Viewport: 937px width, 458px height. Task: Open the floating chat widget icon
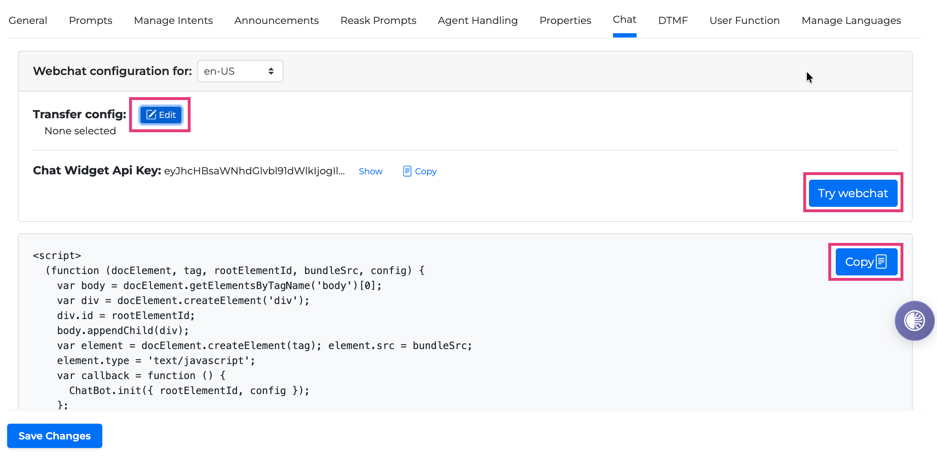[914, 320]
